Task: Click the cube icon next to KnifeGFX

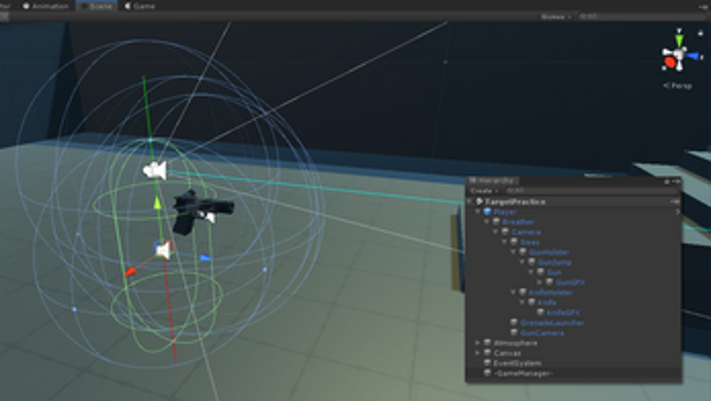Action: point(541,312)
